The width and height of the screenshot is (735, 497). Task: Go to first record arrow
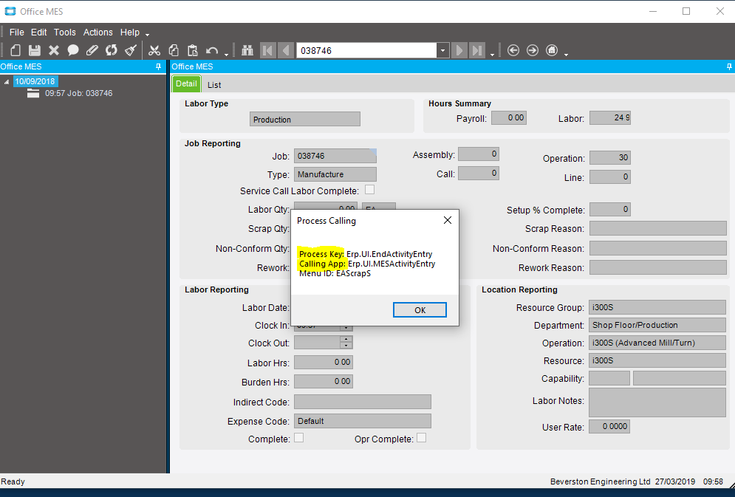pos(267,50)
